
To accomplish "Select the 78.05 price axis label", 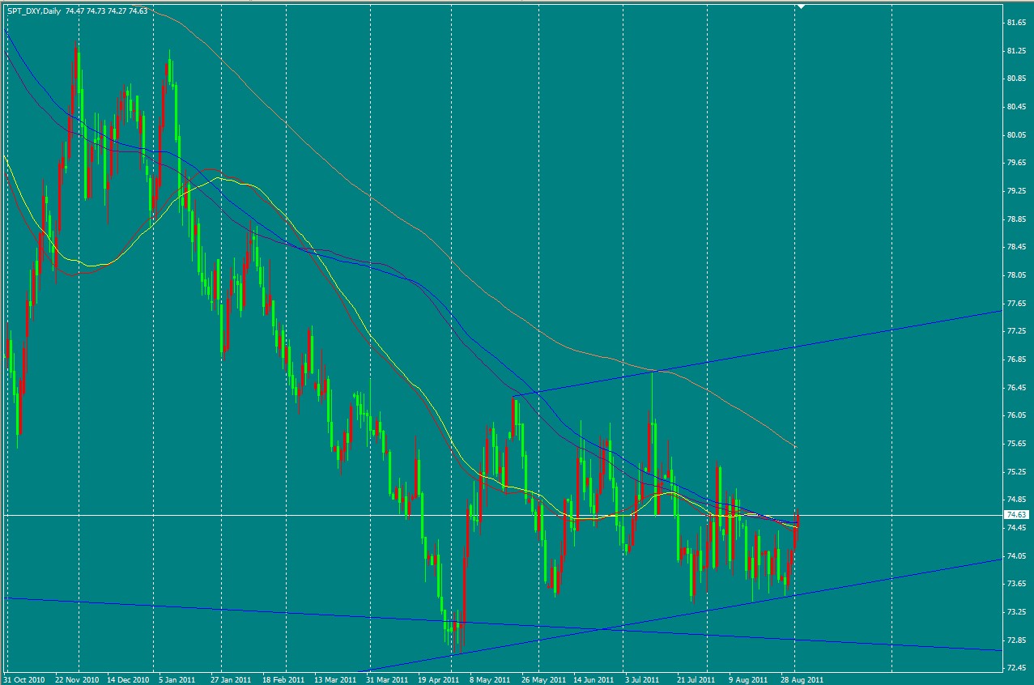I will coord(1016,275).
